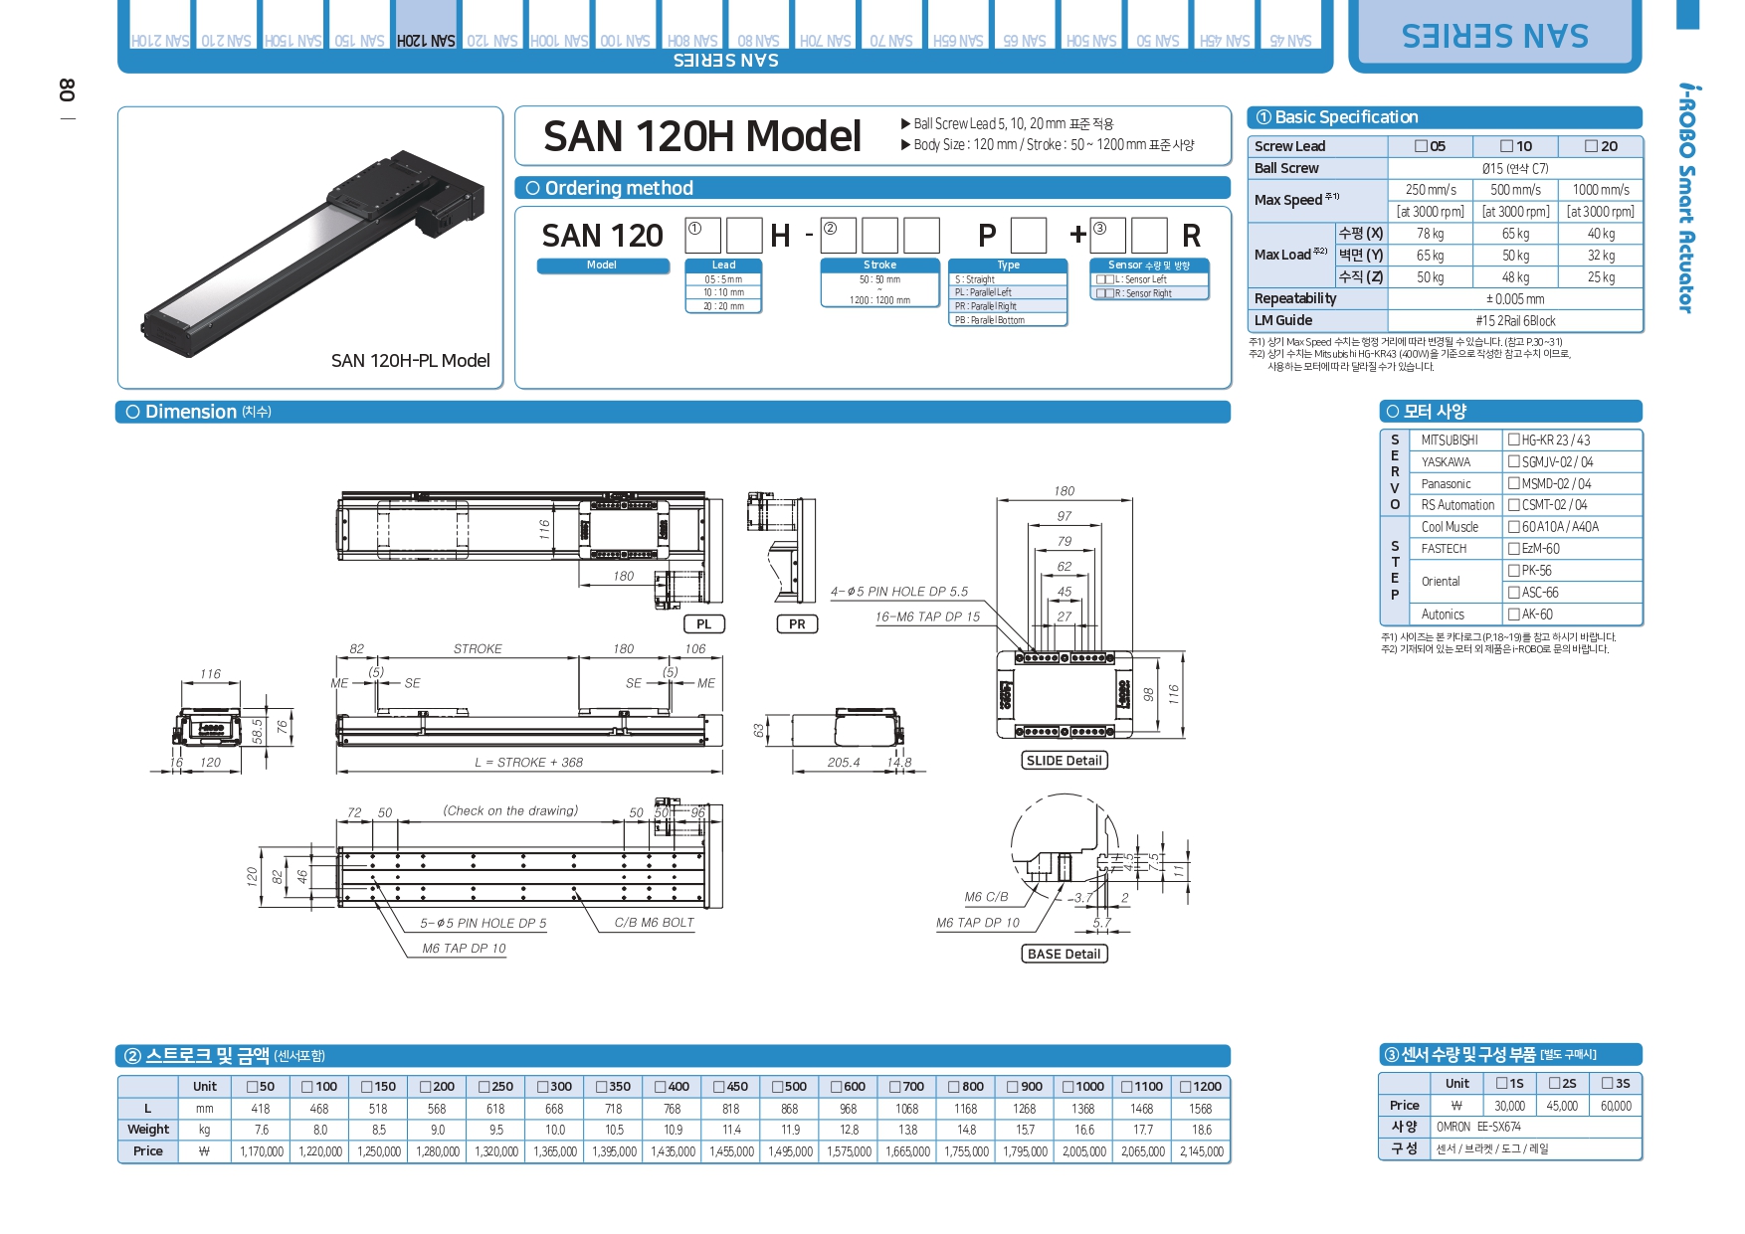
Task: Tick the 1S sensor quantity checkbox
Action: pyautogui.click(x=1502, y=1083)
